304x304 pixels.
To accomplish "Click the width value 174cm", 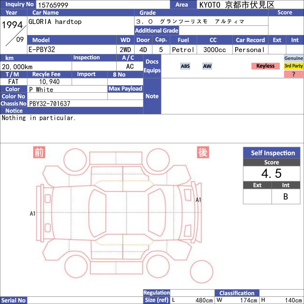I will pos(249,300).
